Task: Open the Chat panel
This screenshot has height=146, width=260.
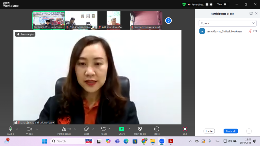Action: (86, 131)
